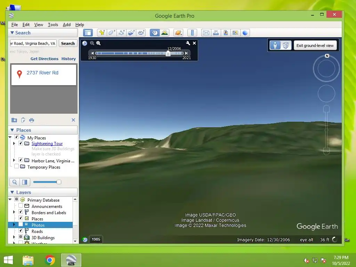Add a path from toolbar

(x=121, y=33)
